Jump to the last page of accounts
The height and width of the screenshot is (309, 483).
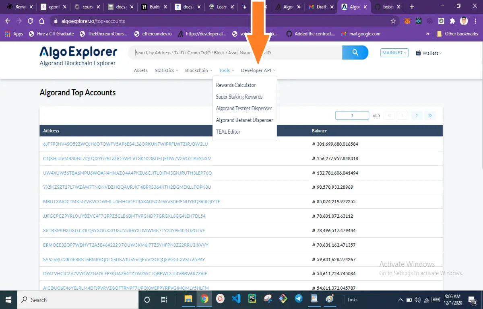point(430,115)
